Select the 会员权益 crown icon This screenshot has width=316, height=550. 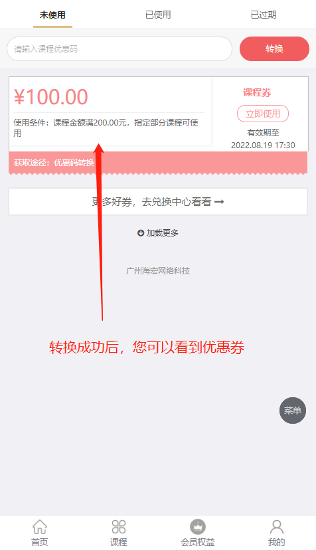pyautogui.click(x=198, y=527)
